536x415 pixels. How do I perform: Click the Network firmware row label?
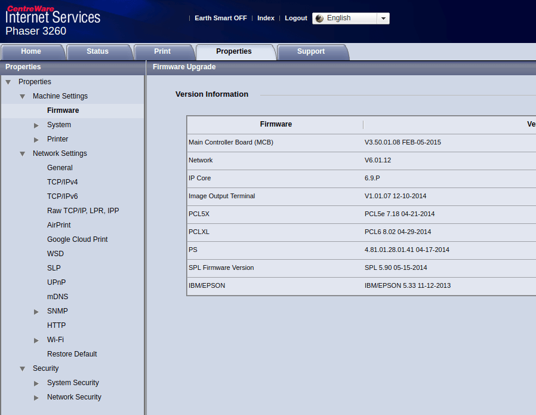click(x=201, y=160)
